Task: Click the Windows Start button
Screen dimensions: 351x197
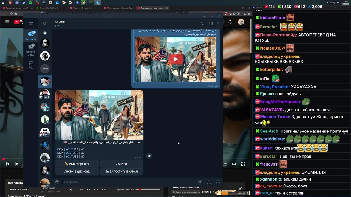Action: tap(3, 3)
